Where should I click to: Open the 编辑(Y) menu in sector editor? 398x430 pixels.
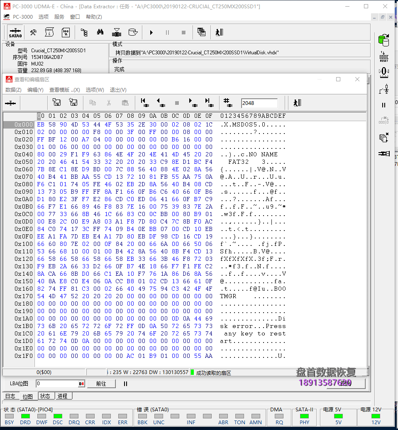pos(35,90)
